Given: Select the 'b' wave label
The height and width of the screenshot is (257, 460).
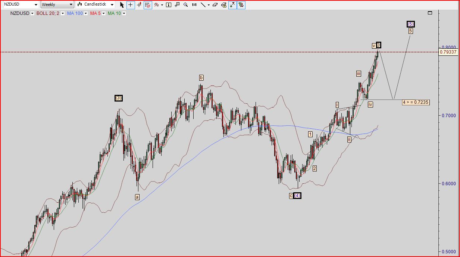Looking at the screenshot, I should tap(201, 78).
